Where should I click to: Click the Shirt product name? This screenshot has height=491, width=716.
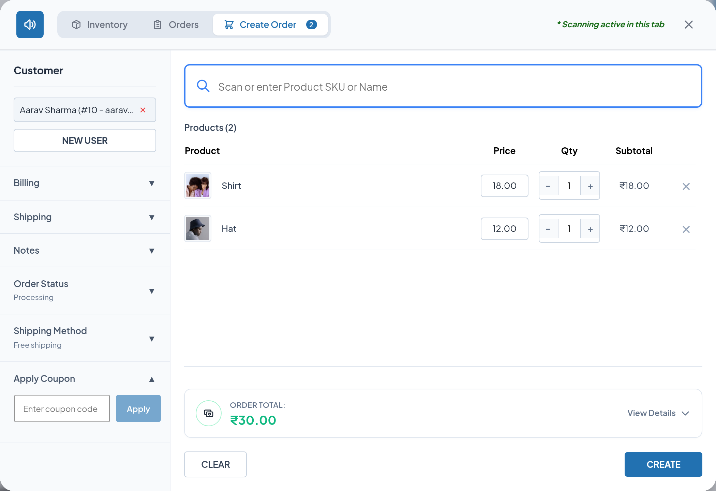tap(231, 186)
